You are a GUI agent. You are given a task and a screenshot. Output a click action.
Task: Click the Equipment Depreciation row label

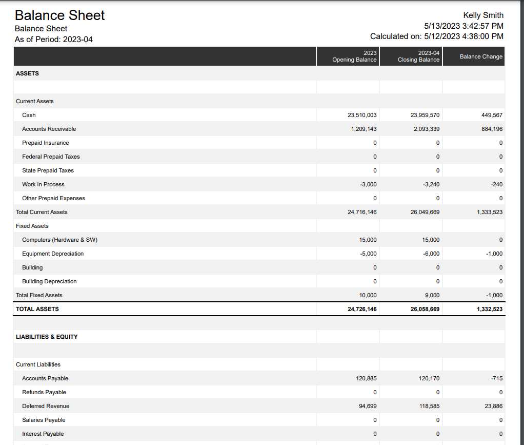coord(53,254)
